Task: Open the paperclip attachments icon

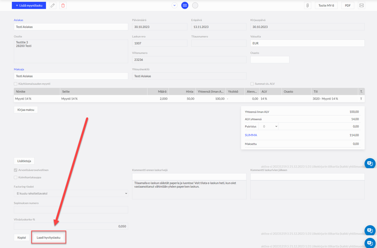Action: coord(308,5)
